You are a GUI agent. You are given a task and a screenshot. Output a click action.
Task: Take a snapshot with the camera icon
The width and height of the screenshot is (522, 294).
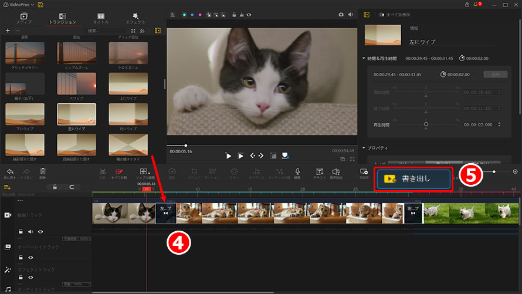pyautogui.click(x=341, y=15)
